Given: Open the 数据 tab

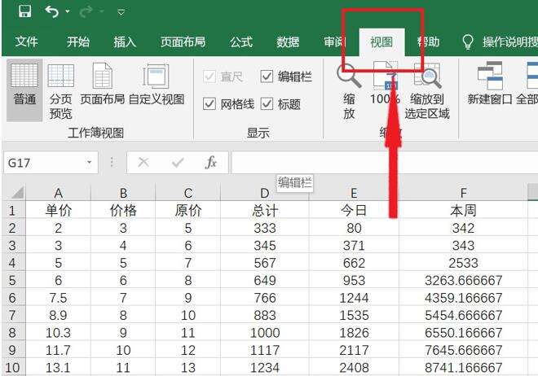Looking at the screenshot, I should 289,42.
